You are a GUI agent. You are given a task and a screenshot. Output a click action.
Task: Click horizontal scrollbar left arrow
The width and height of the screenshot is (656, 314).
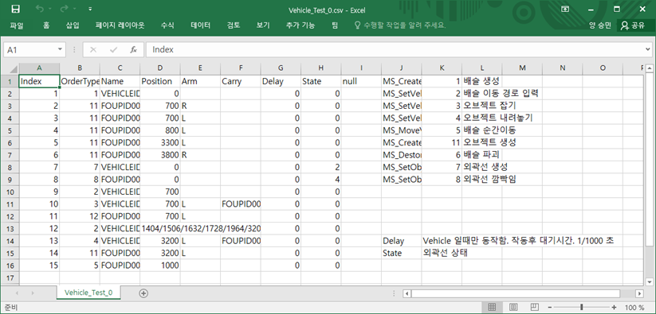(x=407, y=293)
